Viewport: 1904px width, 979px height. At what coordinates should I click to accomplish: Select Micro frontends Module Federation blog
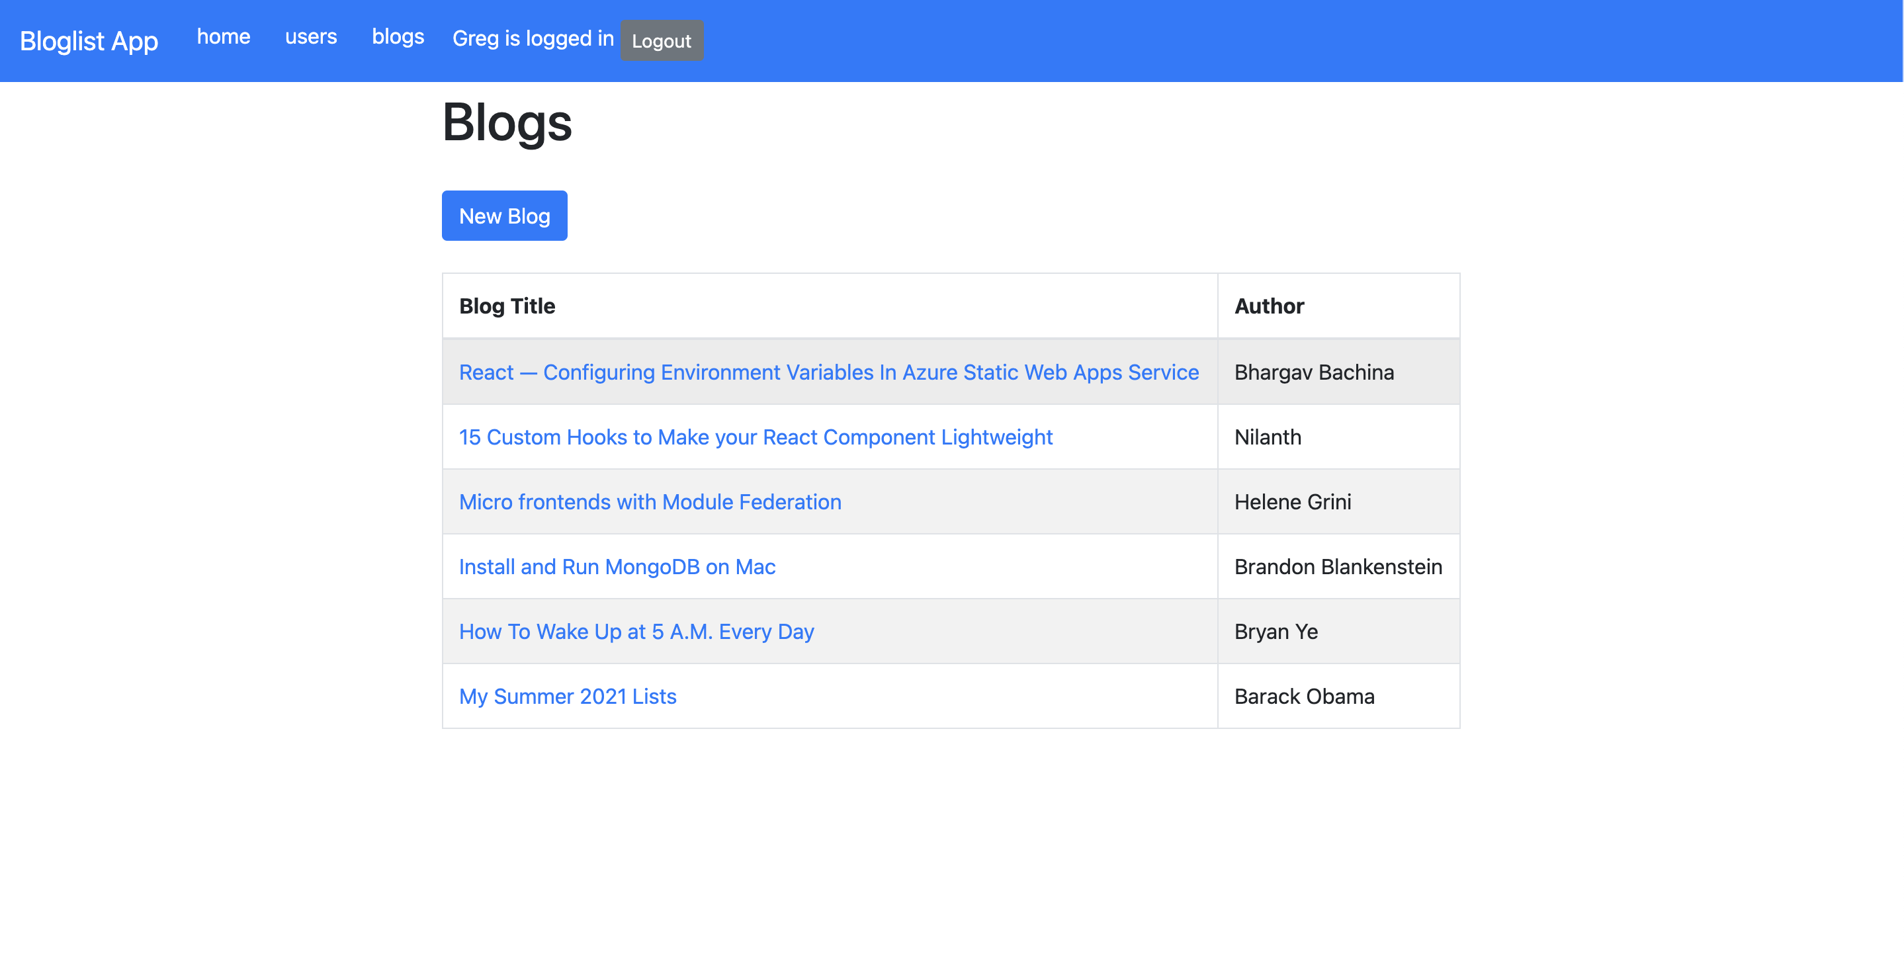click(650, 501)
